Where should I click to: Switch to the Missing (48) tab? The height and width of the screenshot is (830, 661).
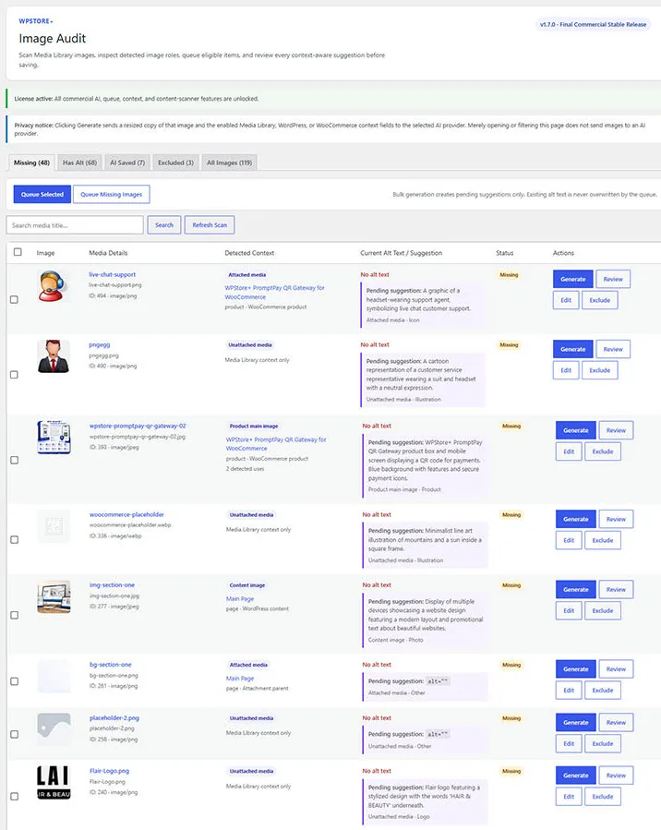pyautogui.click(x=31, y=162)
